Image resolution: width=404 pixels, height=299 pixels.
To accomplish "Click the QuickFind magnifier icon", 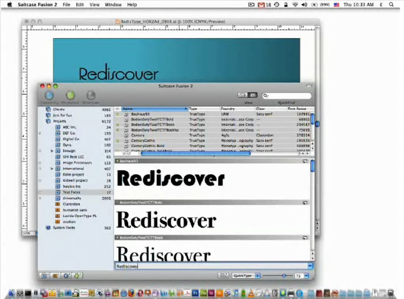I will 265,95.
